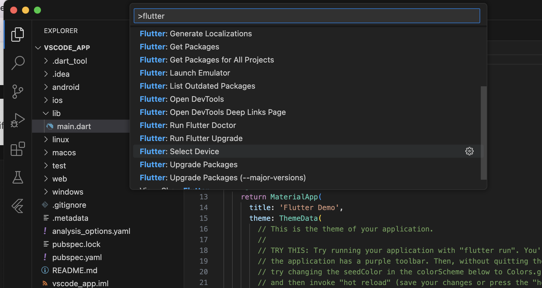Expand the windows folder

[46, 192]
